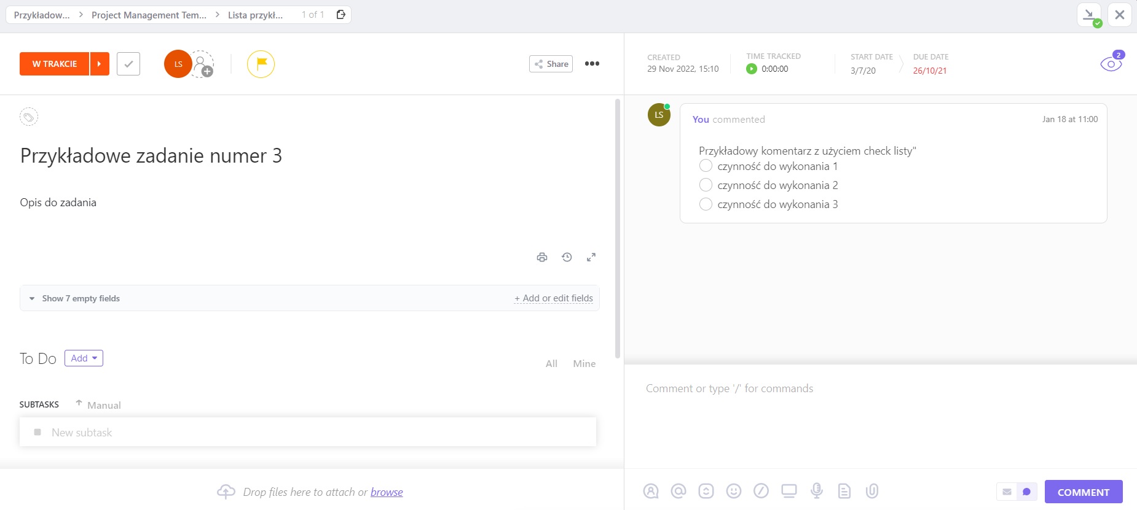
Task: Toggle watchers with the eye icon
Action: tap(1111, 64)
